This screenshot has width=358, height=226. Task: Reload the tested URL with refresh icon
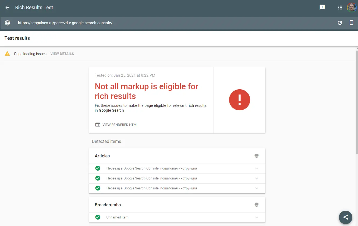coord(340,23)
